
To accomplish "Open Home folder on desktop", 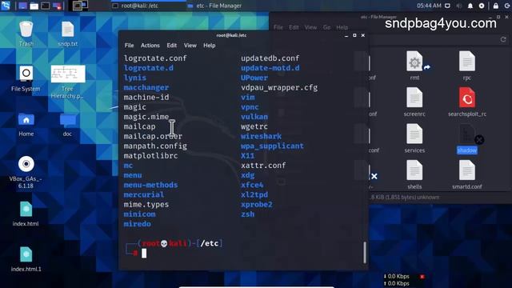I will (x=26, y=125).
